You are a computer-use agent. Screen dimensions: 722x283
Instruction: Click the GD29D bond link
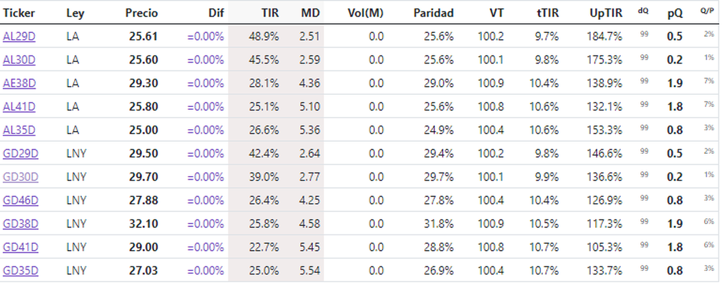pos(20,154)
